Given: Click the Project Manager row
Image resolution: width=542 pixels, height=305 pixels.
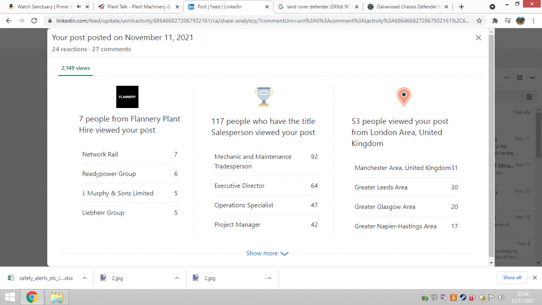Looking at the screenshot, I should 266,225.
